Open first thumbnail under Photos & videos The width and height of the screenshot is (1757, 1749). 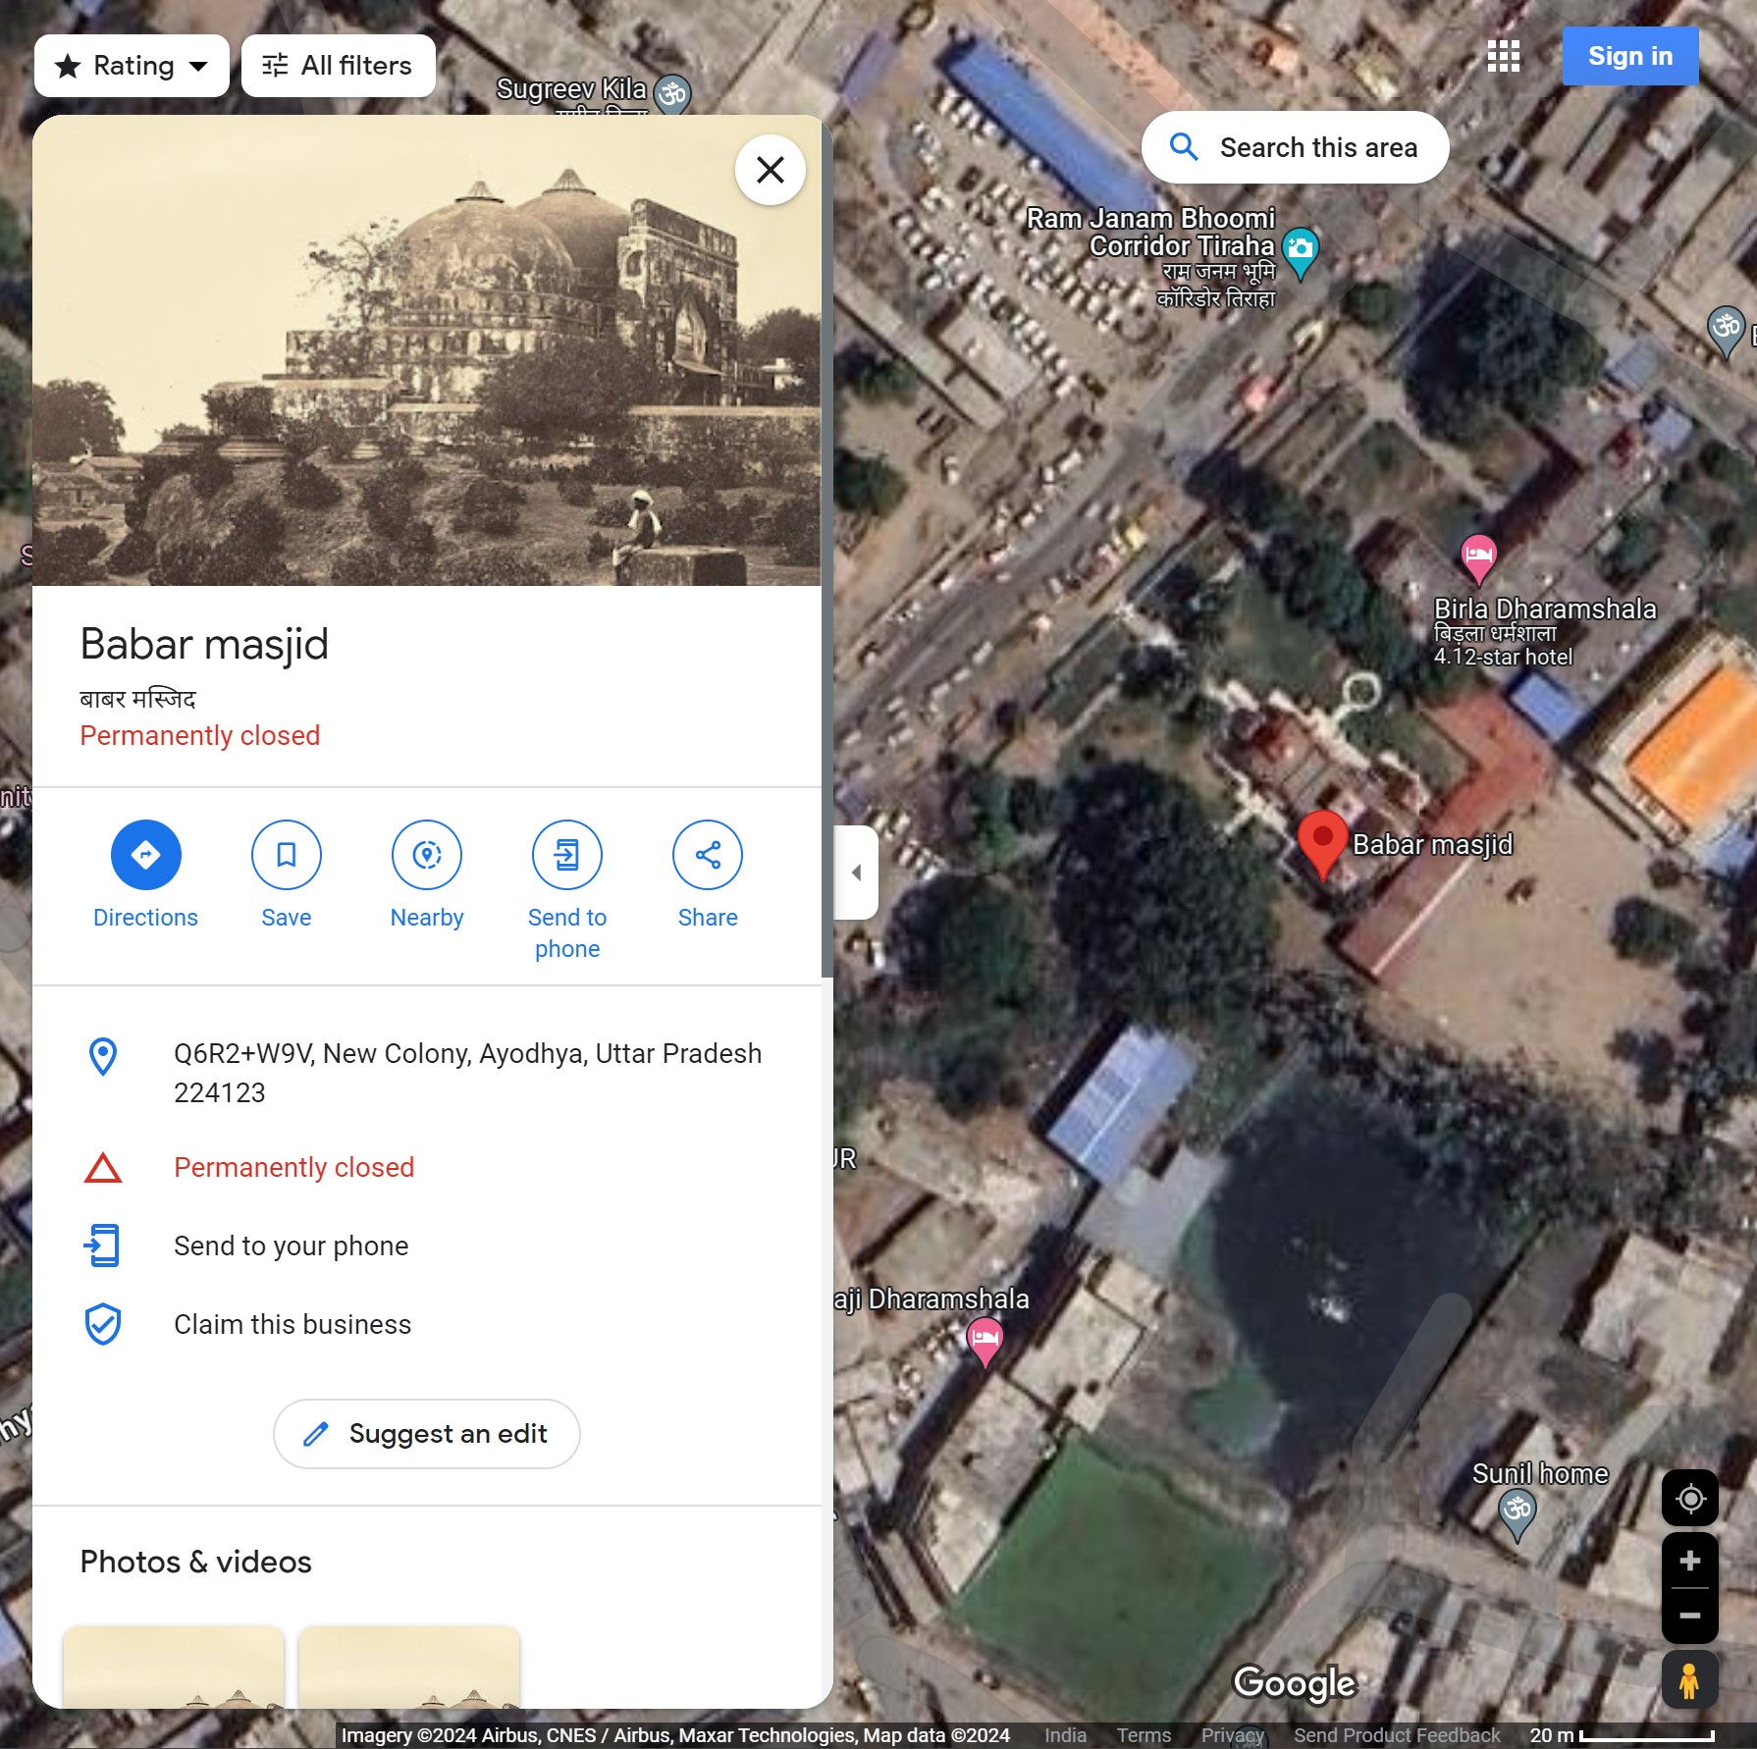(x=174, y=1667)
